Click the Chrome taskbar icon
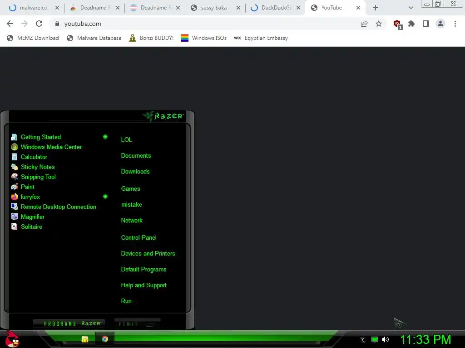The height and width of the screenshot is (348, 465). (105, 339)
